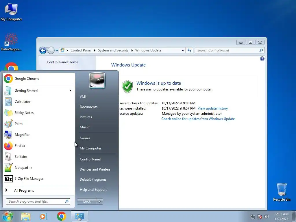296x222 pixels.
Task: Open Chrome from the taskbar
Action: (61, 216)
